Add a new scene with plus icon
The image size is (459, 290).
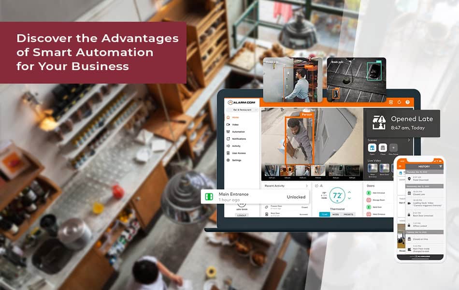394,147
